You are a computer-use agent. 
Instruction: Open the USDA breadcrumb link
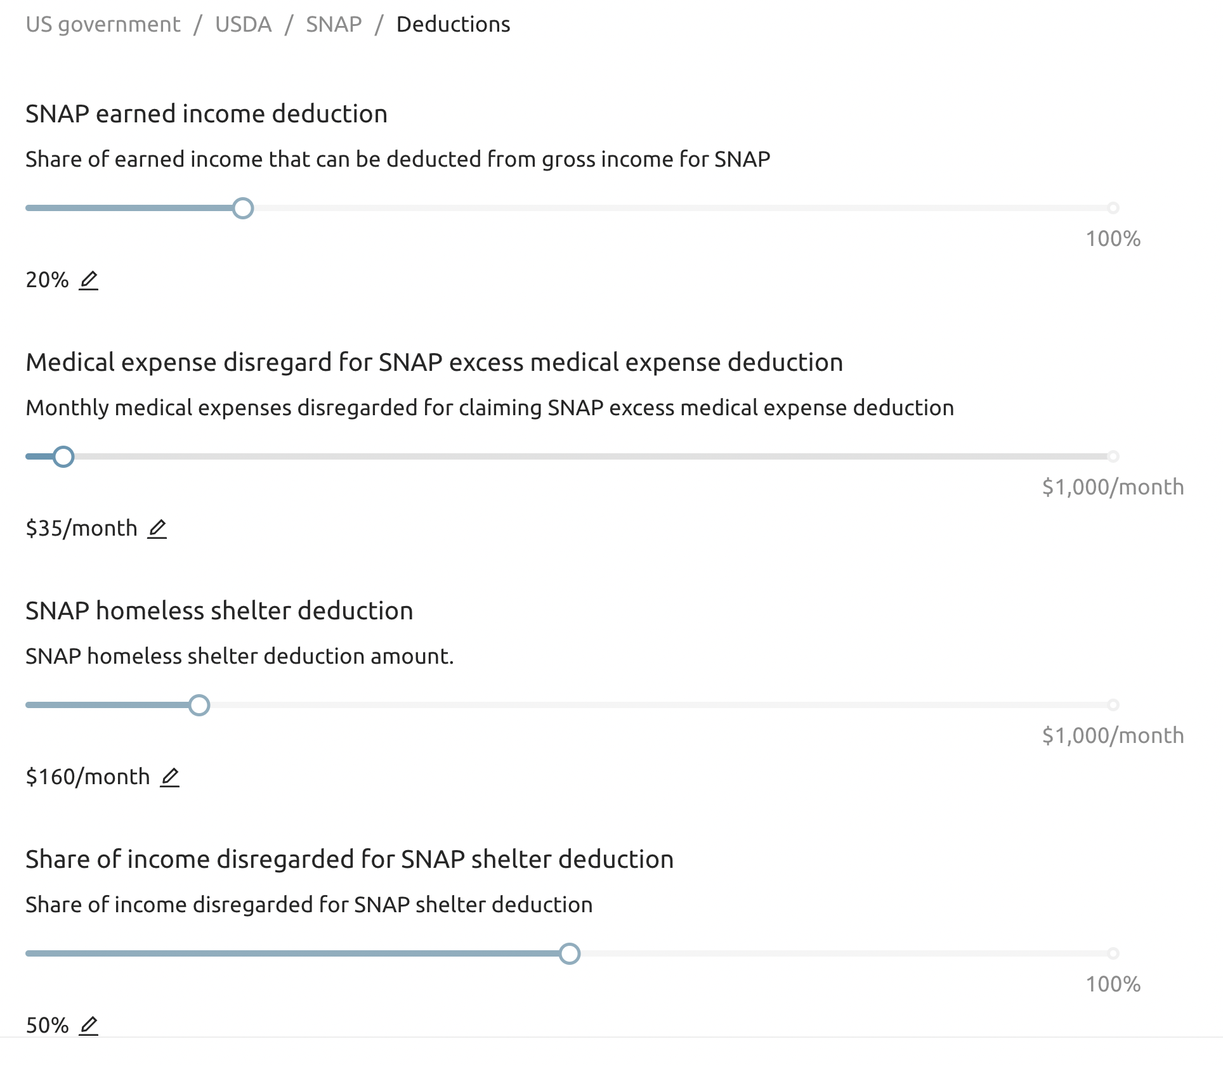pos(243,24)
